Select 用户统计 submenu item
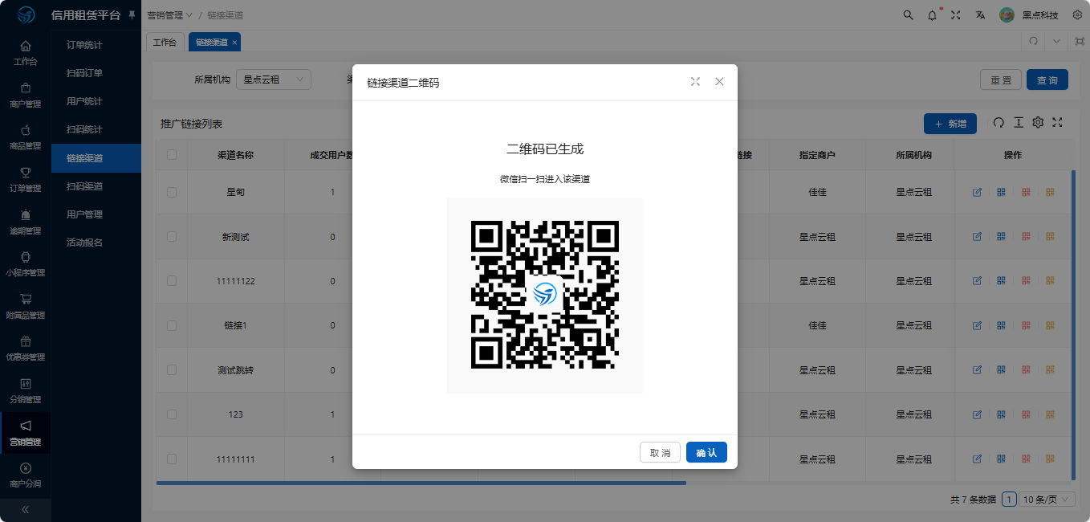 96,101
